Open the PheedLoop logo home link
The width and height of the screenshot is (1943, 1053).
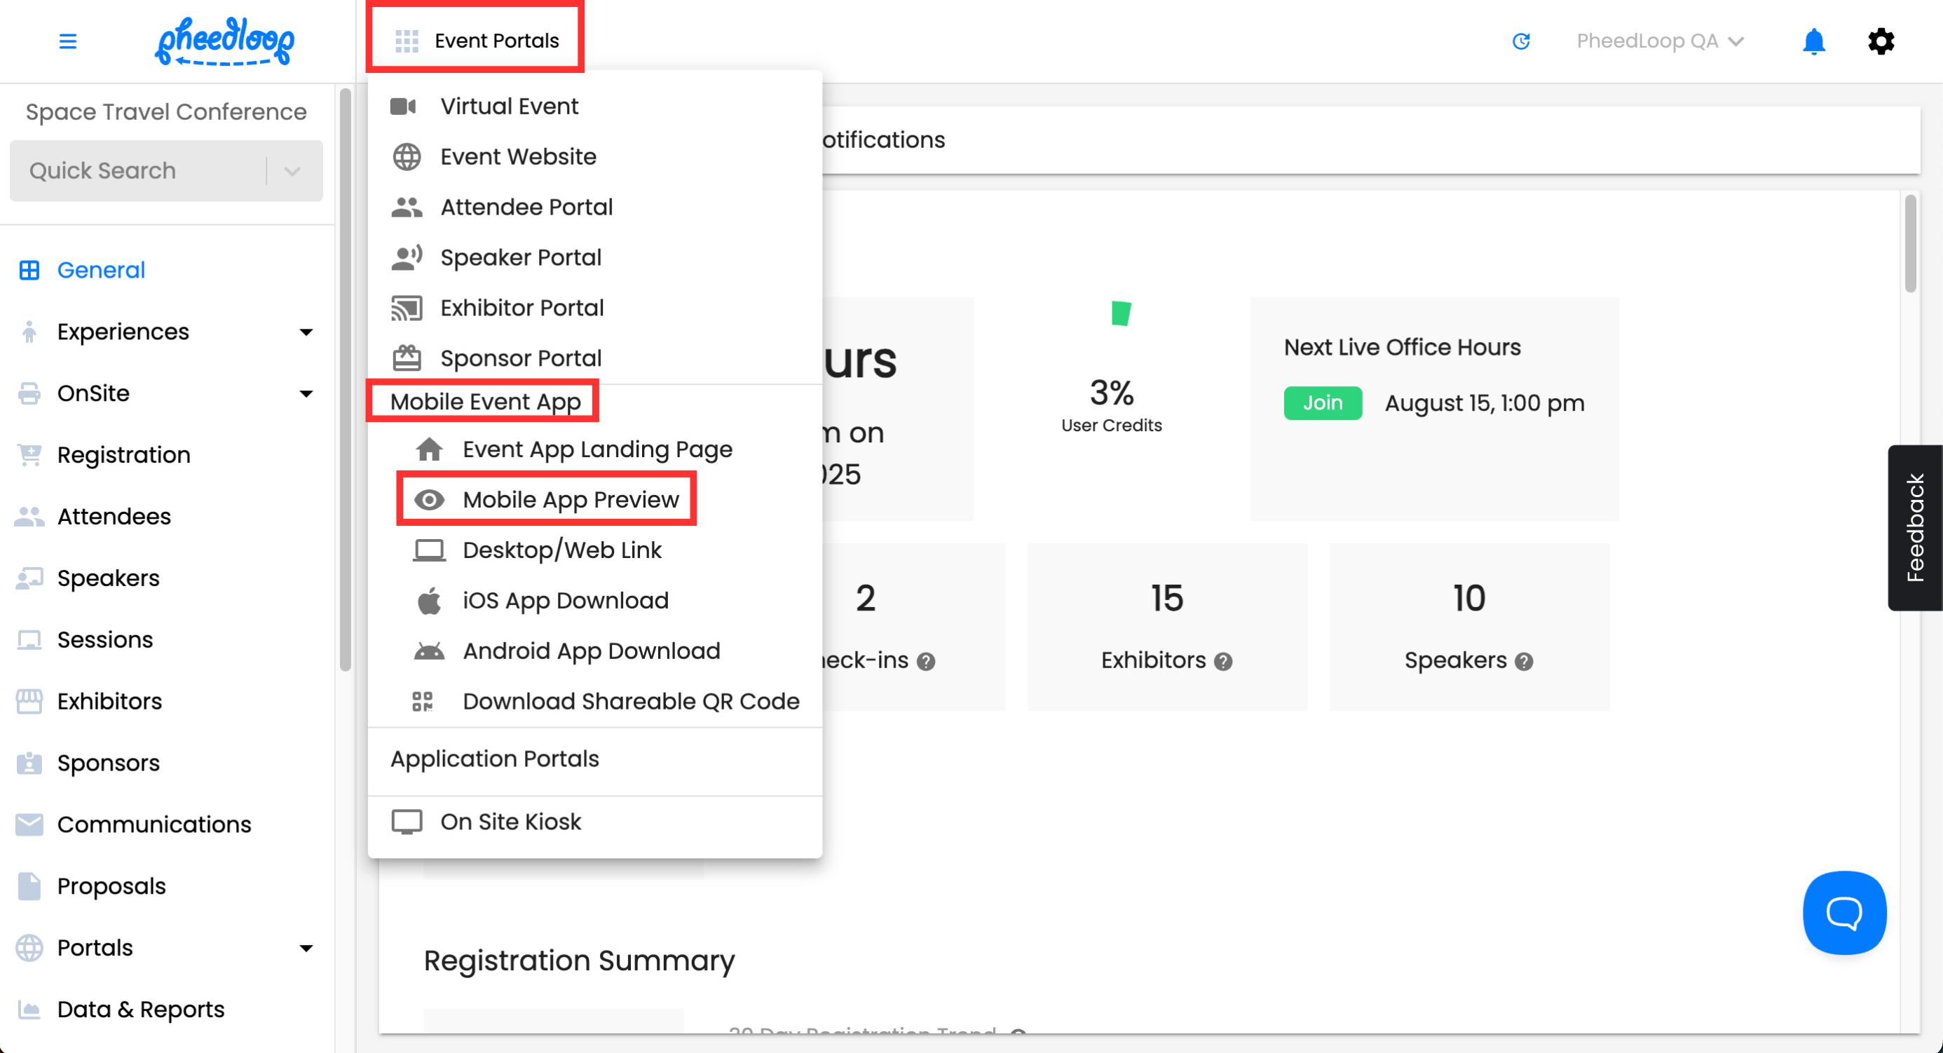coord(224,41)
